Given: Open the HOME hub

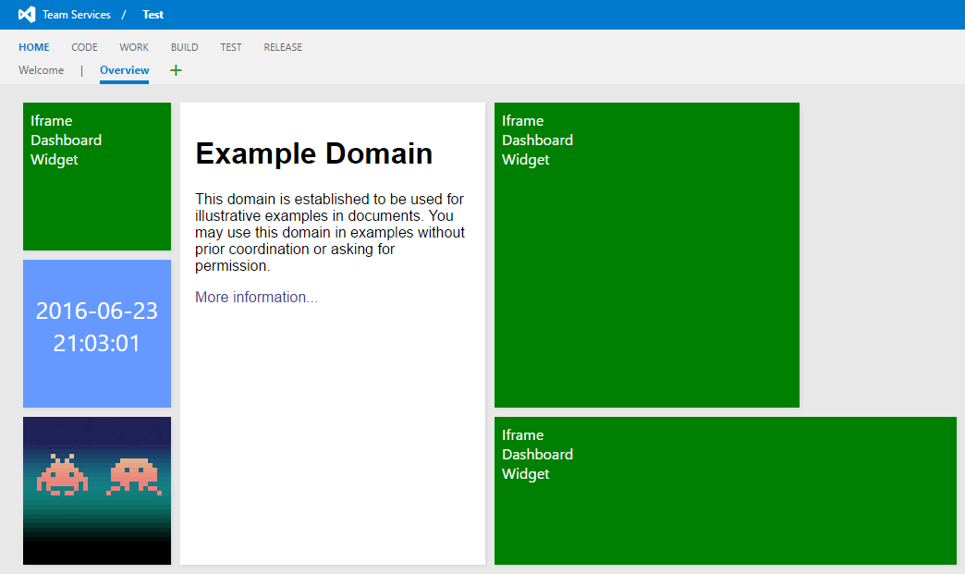Looking at the screenshot, I should [34, 47].
